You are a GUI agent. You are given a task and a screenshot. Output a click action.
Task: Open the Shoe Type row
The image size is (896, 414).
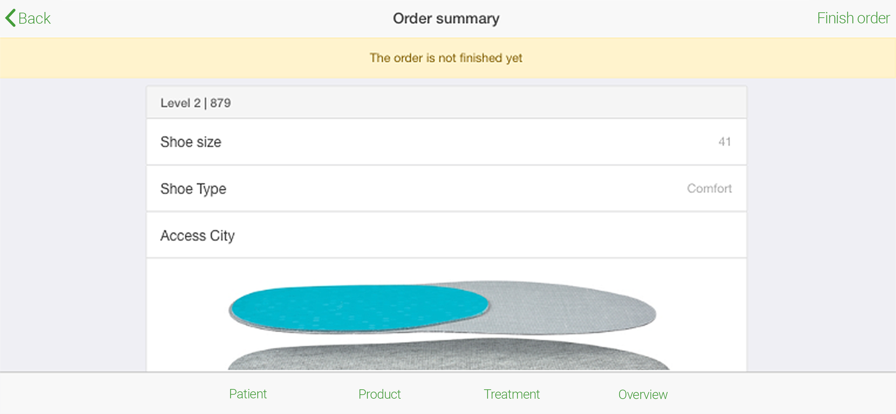point(446,189)
